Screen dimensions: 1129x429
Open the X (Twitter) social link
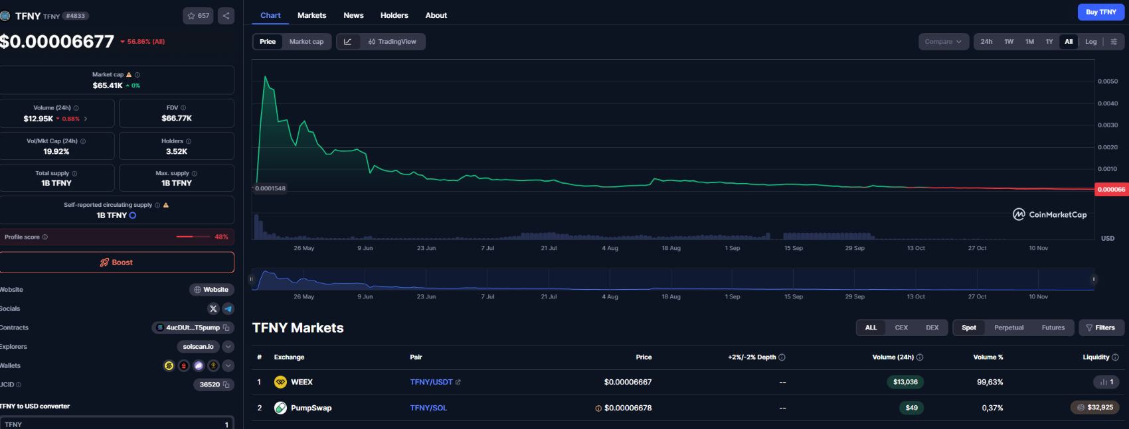(213, 309)
